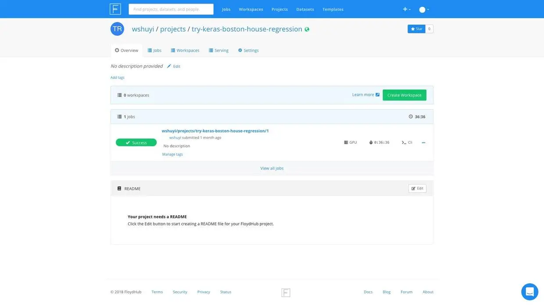This screenshot has height=306, width=544.
Task: Open the Terms footer link
Action: pos(157,292)
